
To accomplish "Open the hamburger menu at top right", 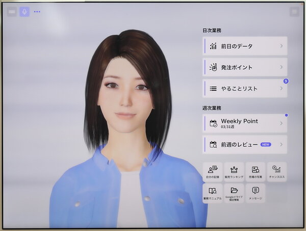I will tap(294, 12).
